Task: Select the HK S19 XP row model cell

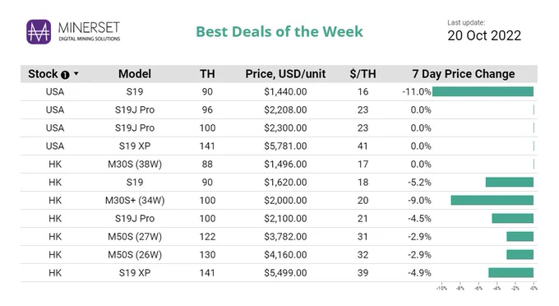Action: [135, 273]
